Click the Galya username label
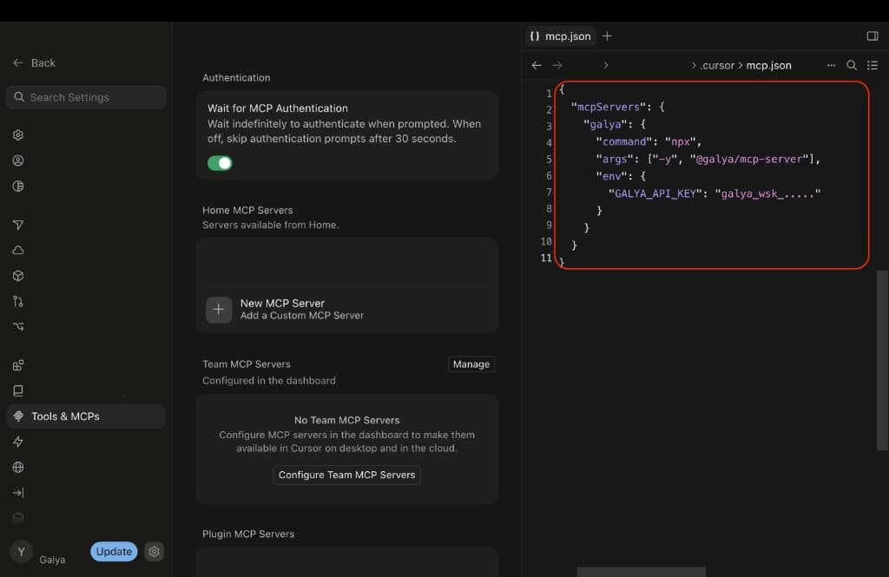Image resolution: width=889 pixels, height=577 pixels. (x=52, y=560)
